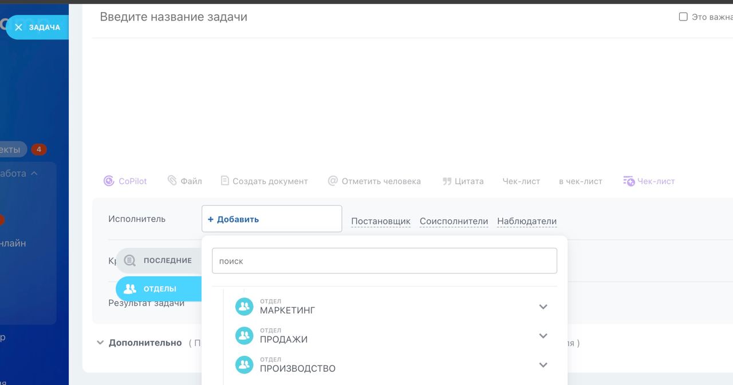This screenshot has width=733, height=385.
Task: Select the МАРКЕТИНГ department name
Action: tap(287, 311)
